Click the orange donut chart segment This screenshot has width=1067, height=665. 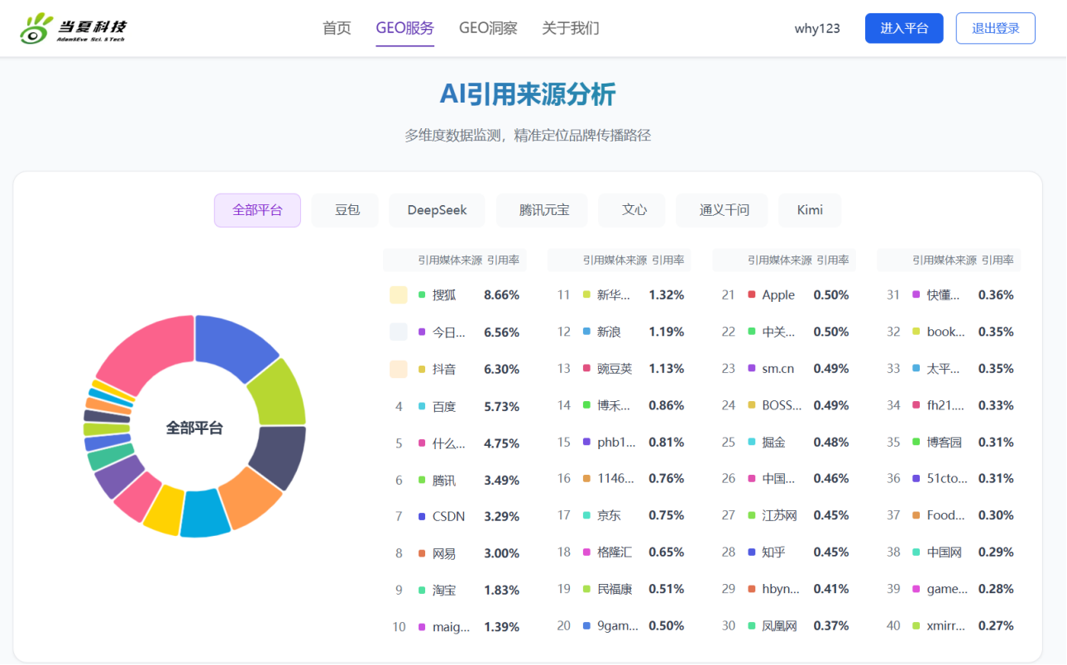251,497
